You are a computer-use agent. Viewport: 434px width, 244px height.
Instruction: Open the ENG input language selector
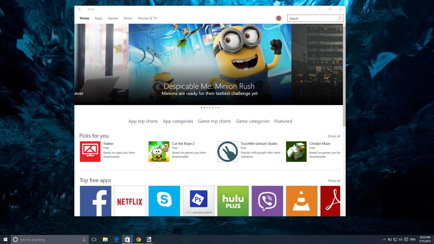click(413, 239)
